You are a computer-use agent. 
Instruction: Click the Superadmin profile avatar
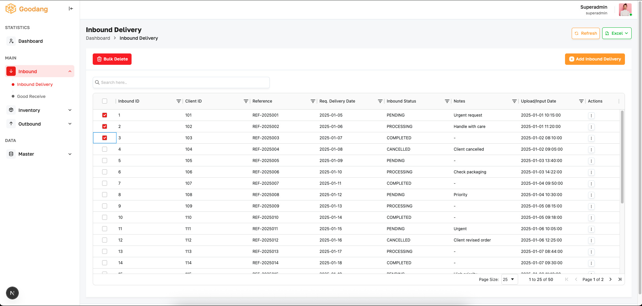point(625,10)
